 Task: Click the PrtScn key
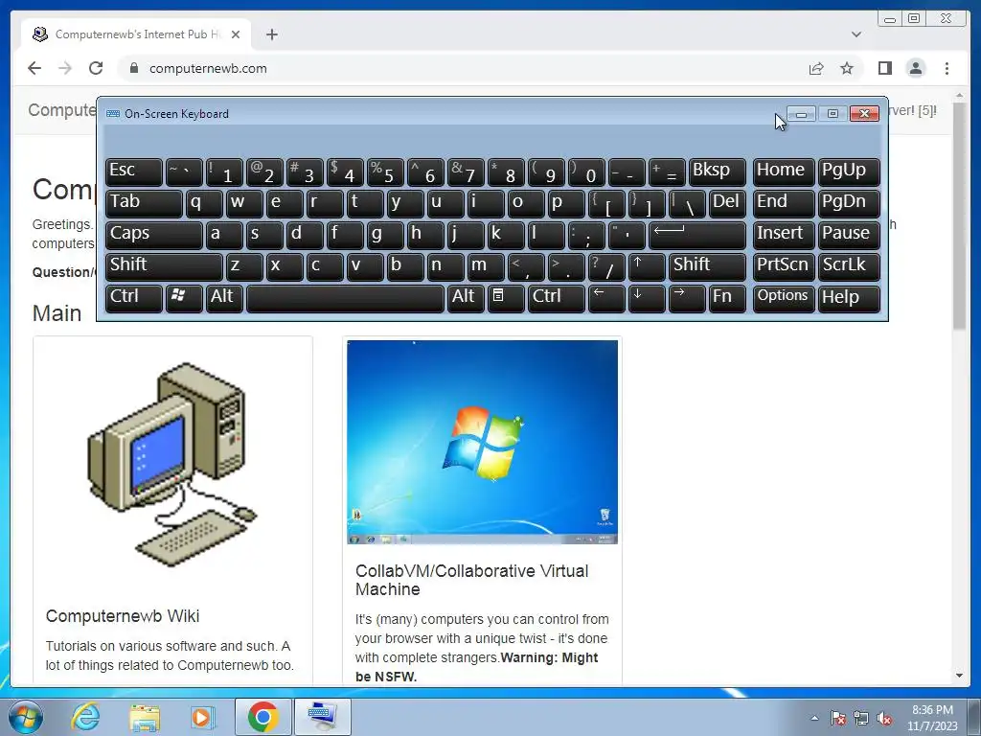[x=784, y=266]
